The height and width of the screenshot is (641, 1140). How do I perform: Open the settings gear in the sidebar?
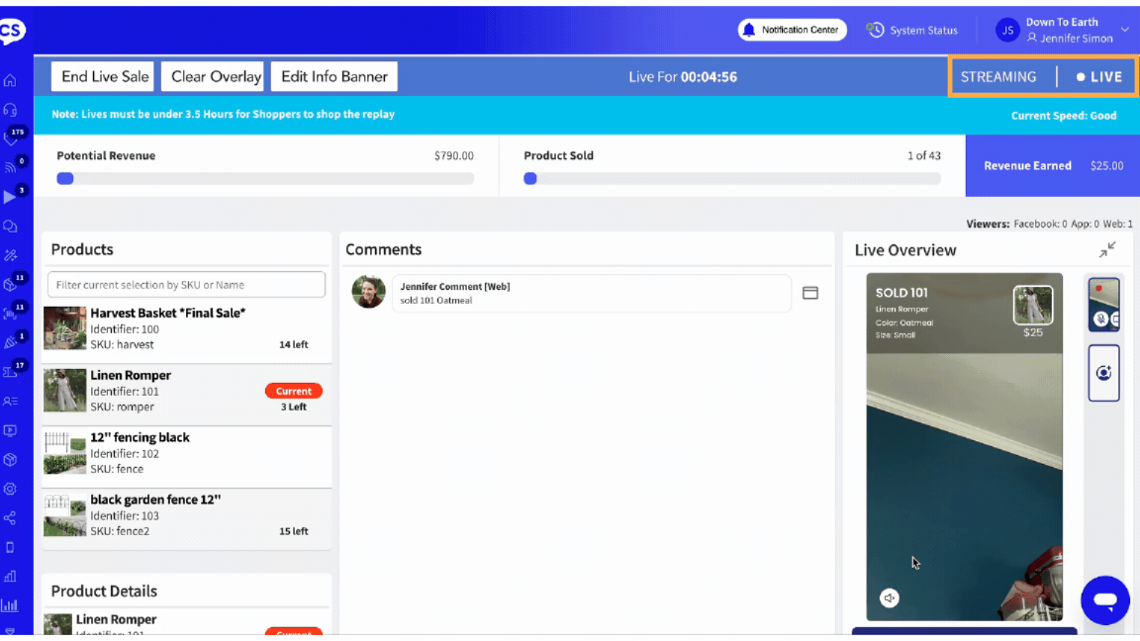click(x=11, y=489)
